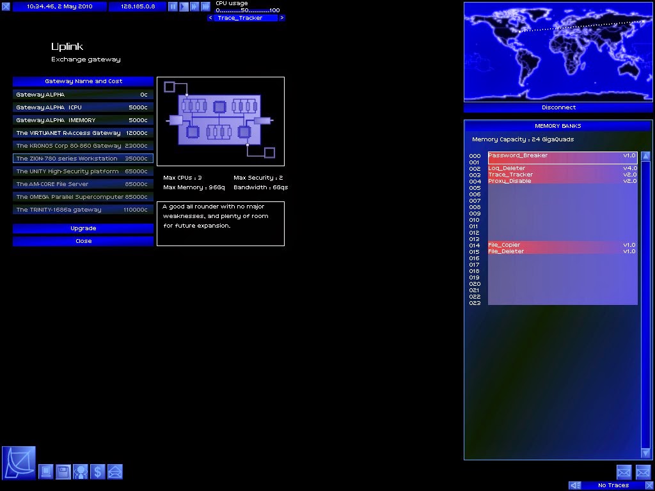Select The TRINITY-1686a gateway
This screenshot has width=655, height=491.
point(83,209)
